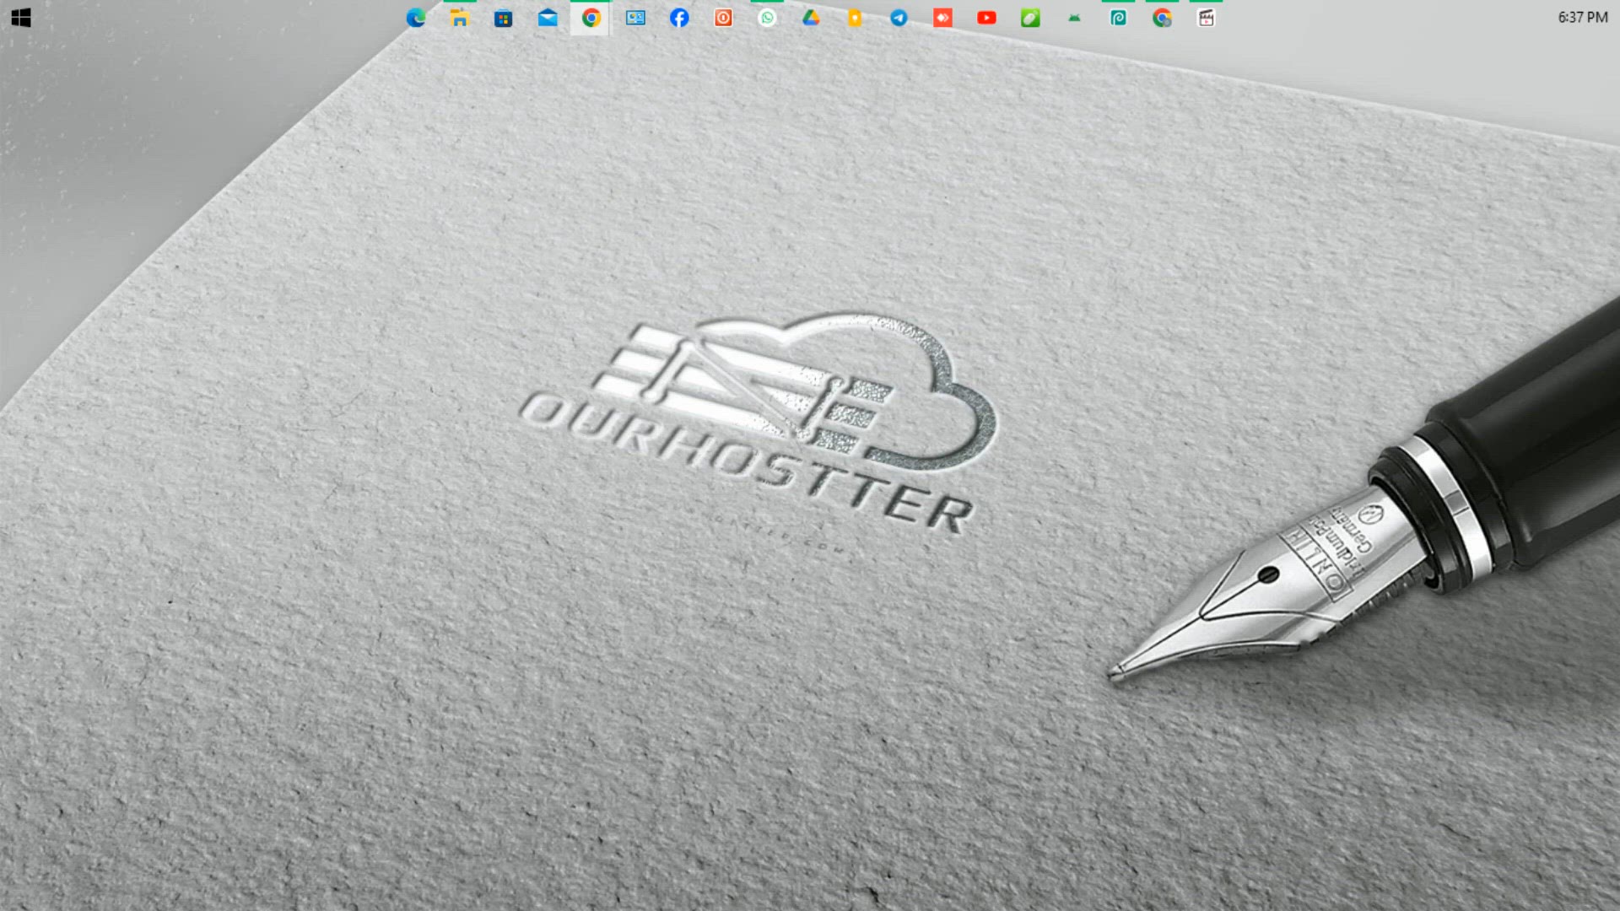The width and height of the screenshot is (1620, 911).
Task: Open the remote desktop style monitor icon
Action: 635,18
